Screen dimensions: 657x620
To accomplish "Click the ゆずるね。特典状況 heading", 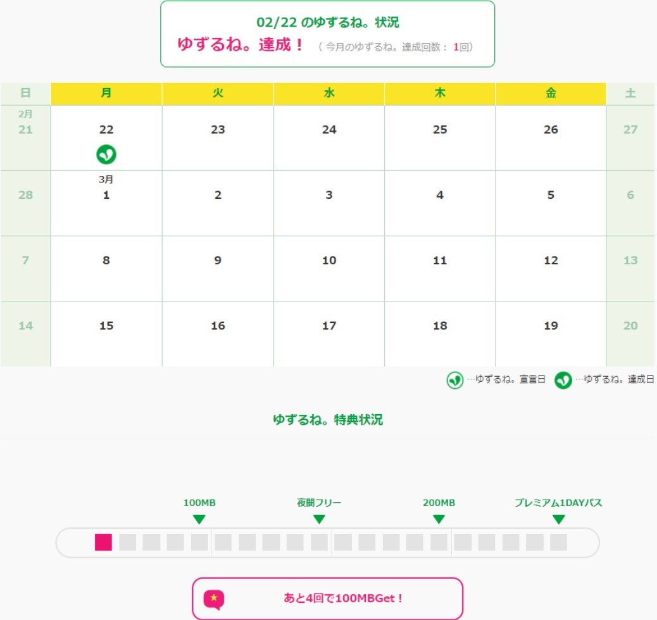I will tap(328, 419).
